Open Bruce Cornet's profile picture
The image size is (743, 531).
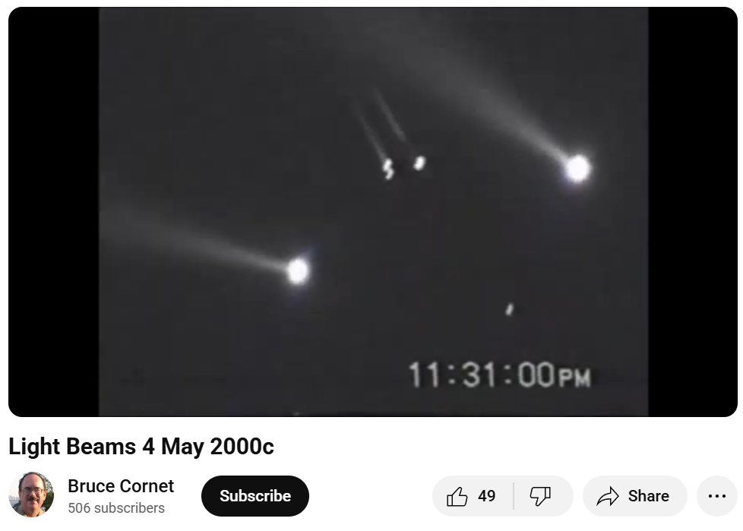[x=31, y=495]
